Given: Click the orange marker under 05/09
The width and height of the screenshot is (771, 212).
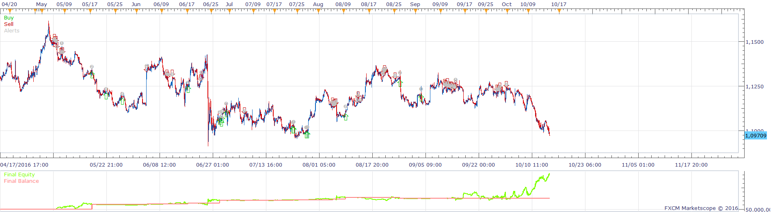Looking at the screenshot, I should [65, 11].
